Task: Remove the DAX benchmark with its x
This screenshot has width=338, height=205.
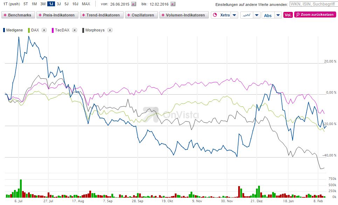Action: pos(44,30)
